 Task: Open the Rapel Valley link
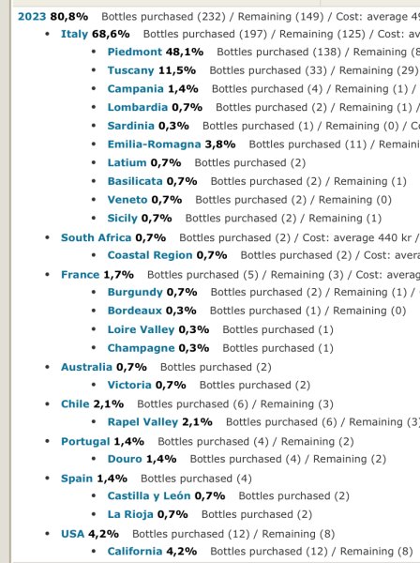pos(142,422)
